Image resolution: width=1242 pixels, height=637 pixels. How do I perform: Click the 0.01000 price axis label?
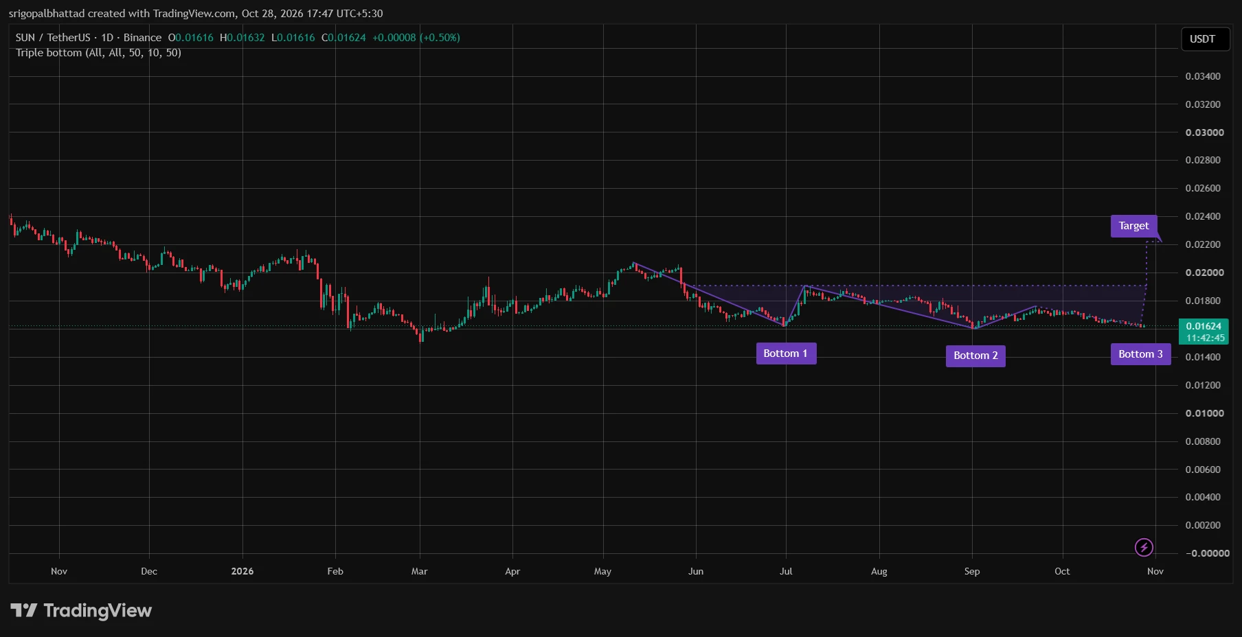tap(1205, 413)
